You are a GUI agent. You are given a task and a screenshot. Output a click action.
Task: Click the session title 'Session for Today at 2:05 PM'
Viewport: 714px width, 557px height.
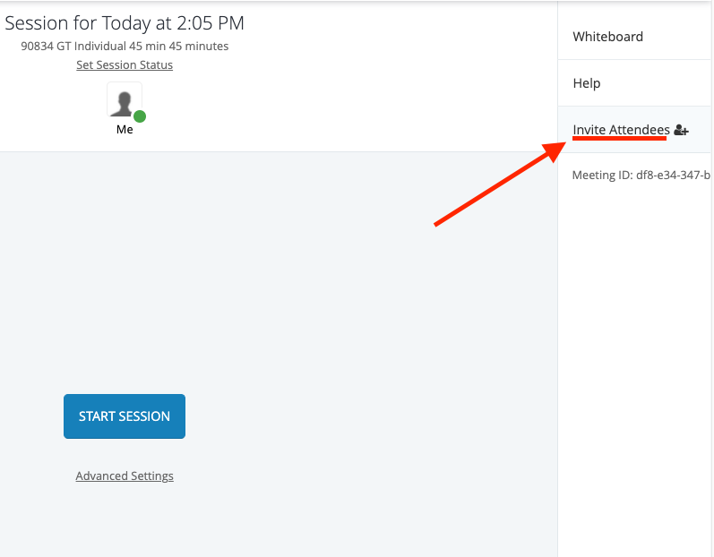[125, 23]
